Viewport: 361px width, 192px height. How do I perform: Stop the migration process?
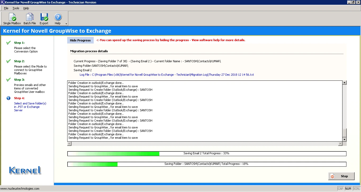click(341, 176)
